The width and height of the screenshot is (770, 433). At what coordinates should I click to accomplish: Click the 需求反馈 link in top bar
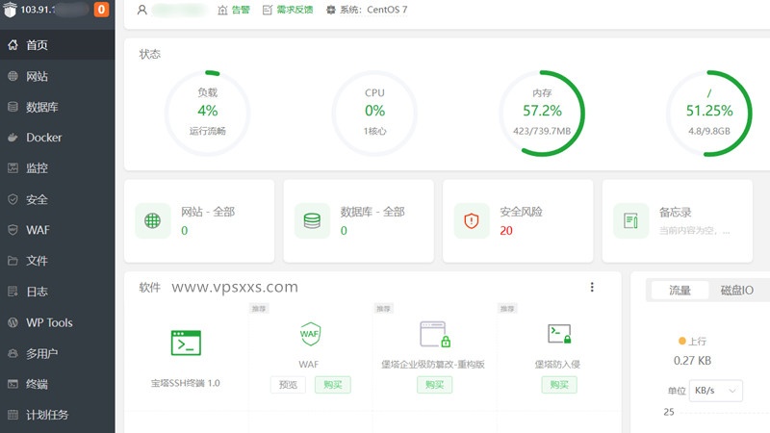[x=295, y=10]
